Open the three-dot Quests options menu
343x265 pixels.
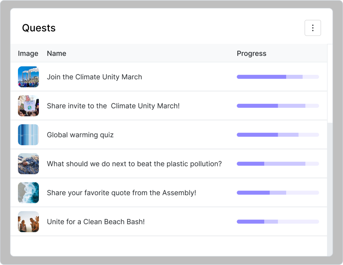(312, 28)
